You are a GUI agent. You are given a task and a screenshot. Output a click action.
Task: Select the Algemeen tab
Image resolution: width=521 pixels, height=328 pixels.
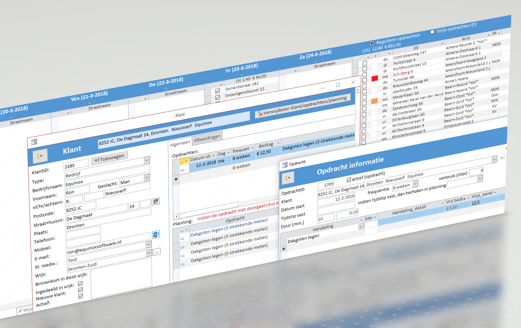tap(180, 144)
